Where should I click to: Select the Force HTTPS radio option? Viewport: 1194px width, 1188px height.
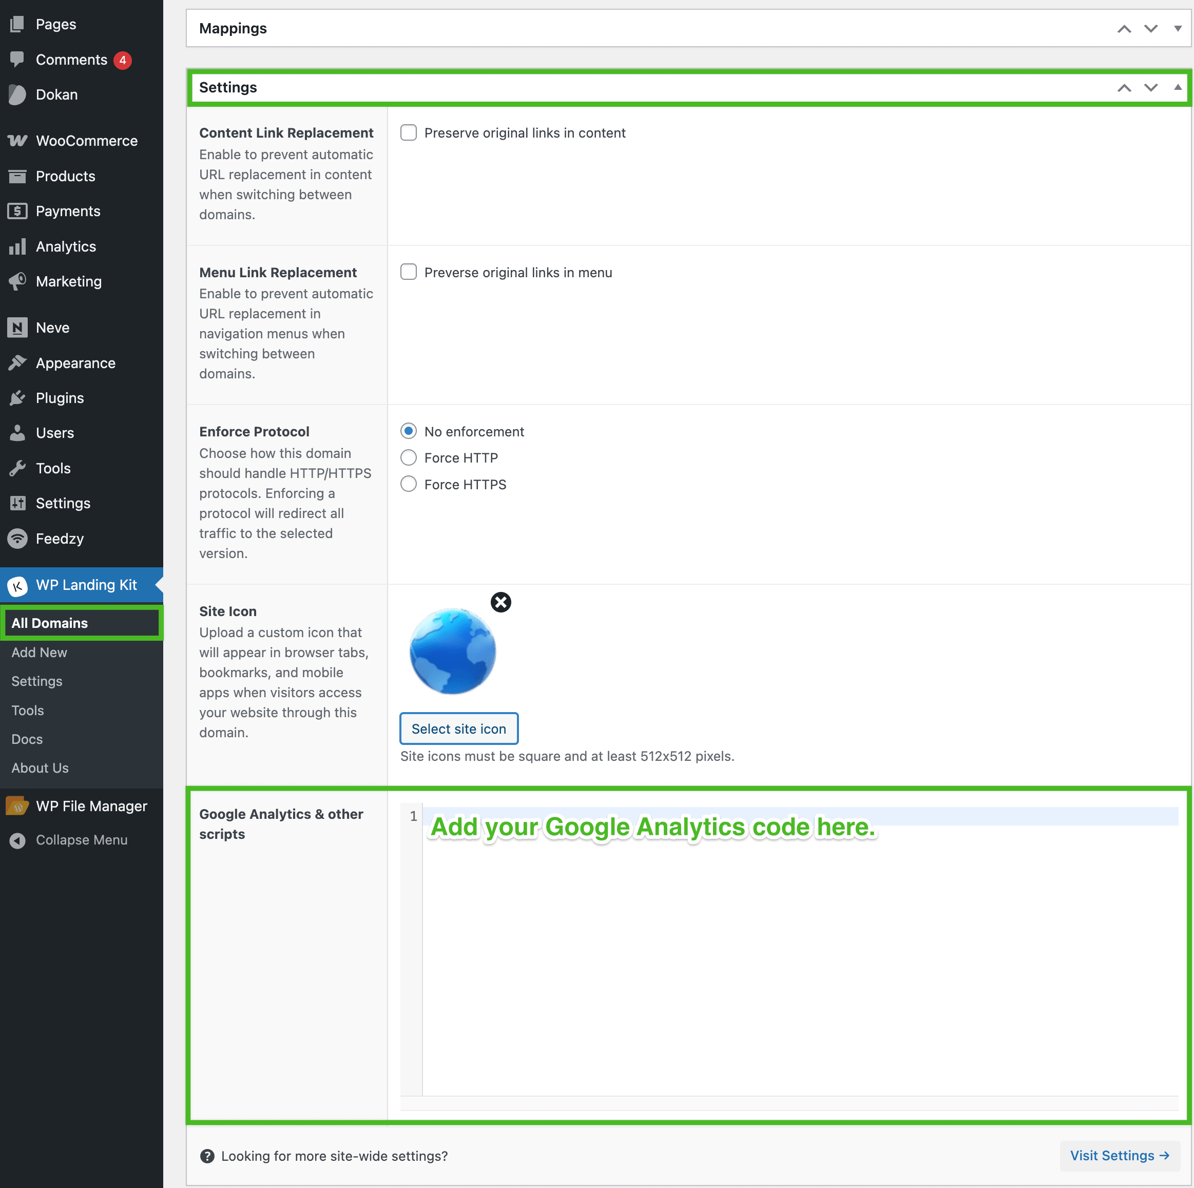tap(409, 484)
